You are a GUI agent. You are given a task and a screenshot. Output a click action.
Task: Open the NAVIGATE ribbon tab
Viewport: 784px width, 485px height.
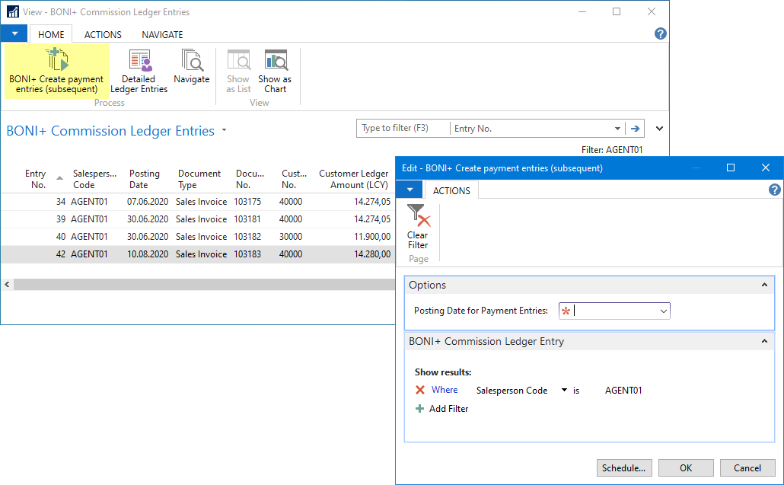click(x=161, y=34)
